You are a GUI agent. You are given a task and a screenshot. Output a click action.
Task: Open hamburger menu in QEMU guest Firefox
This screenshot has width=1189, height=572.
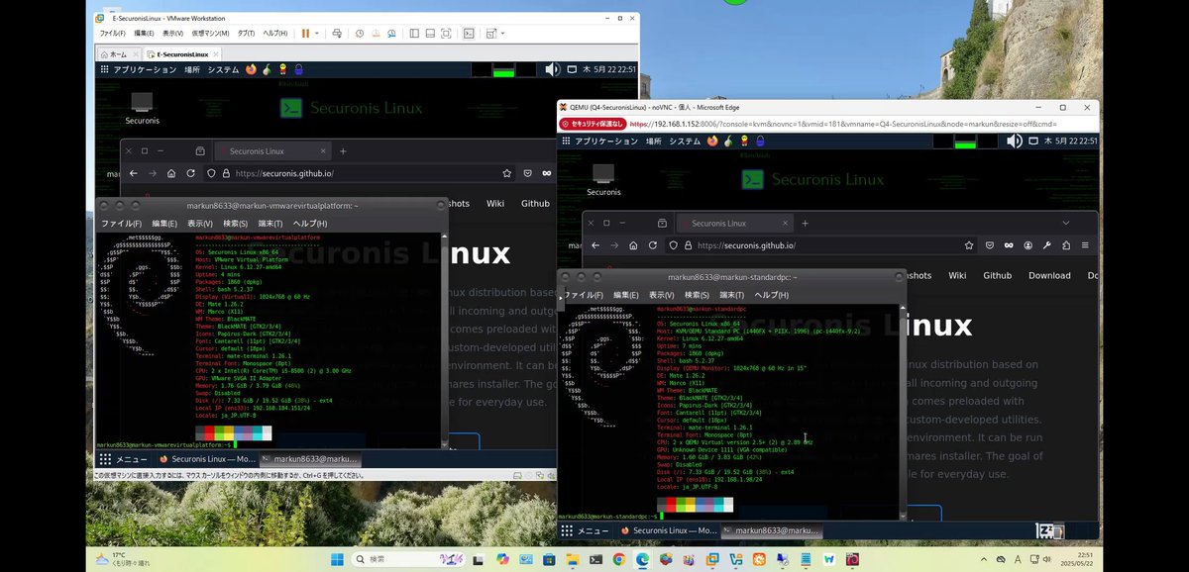[x=1085, y=244]
